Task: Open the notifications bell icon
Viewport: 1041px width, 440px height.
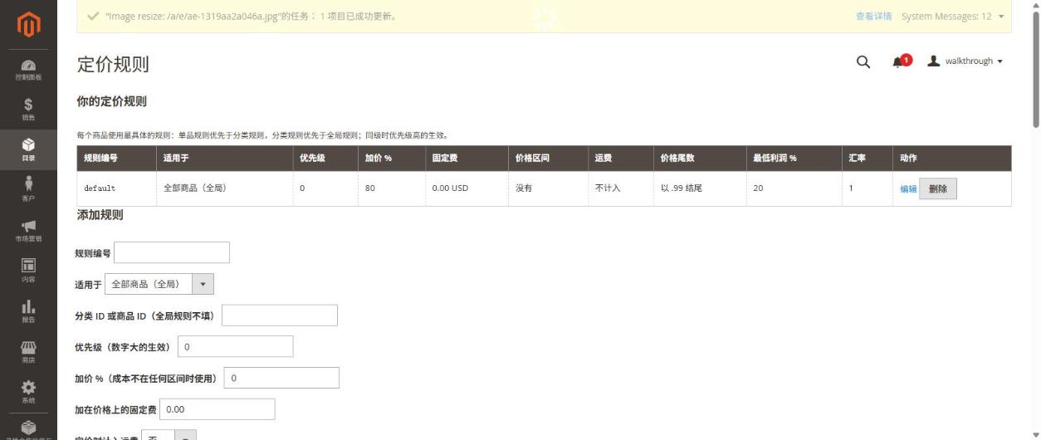Action: click(900, 61)
